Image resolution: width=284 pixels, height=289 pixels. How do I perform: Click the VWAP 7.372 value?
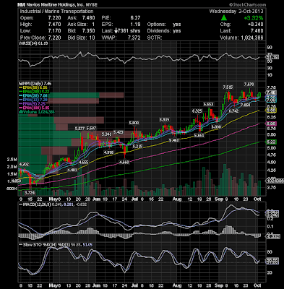click(x=134, y=38)
